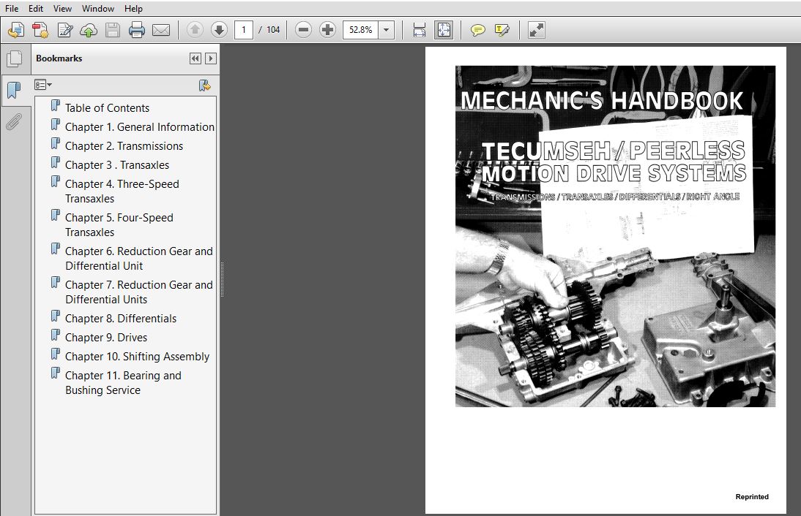Viewport: 801px width, 516px height.
Task: Open bookmark Chapter 3 . Transaxles
Action: tap(117, 165)
